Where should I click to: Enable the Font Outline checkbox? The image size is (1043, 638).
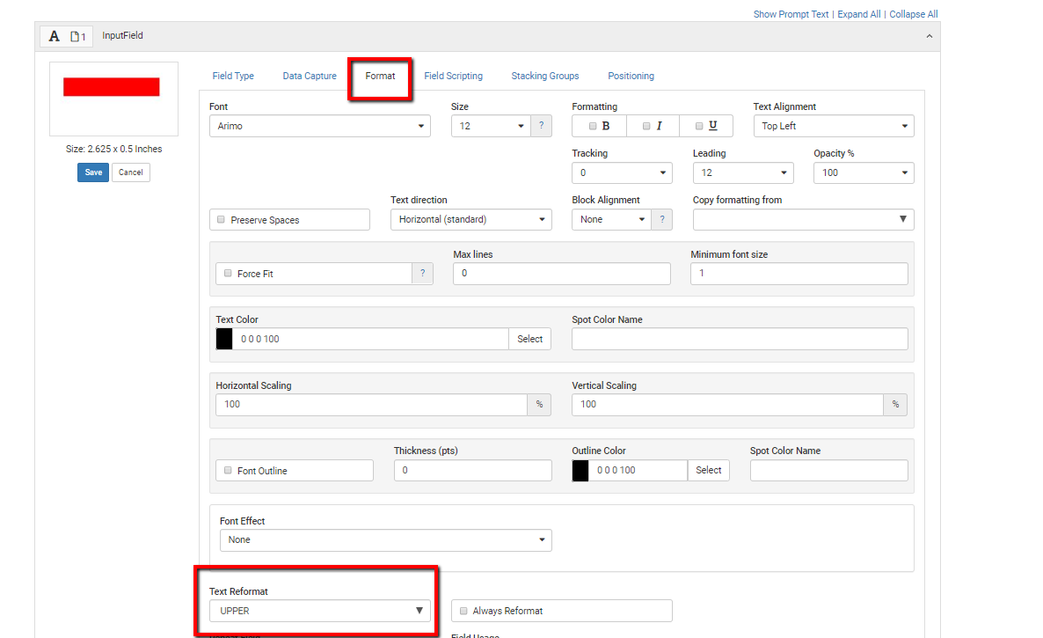[x=228, y=470]
